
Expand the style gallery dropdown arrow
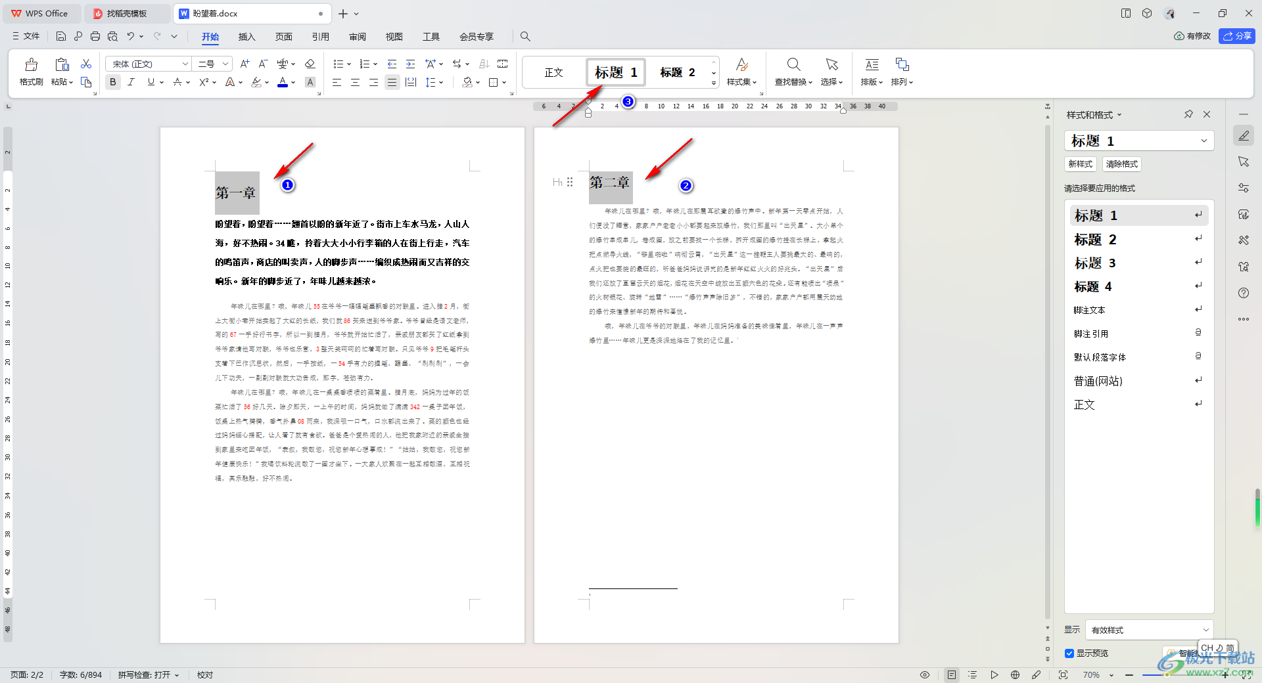tap(714, 83)
